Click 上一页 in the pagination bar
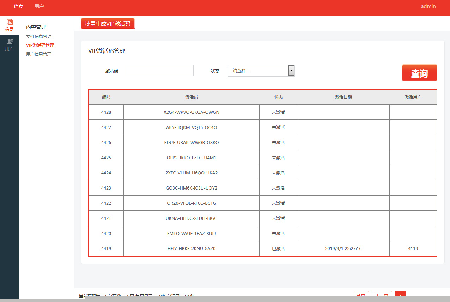 [x=382, y=295]
